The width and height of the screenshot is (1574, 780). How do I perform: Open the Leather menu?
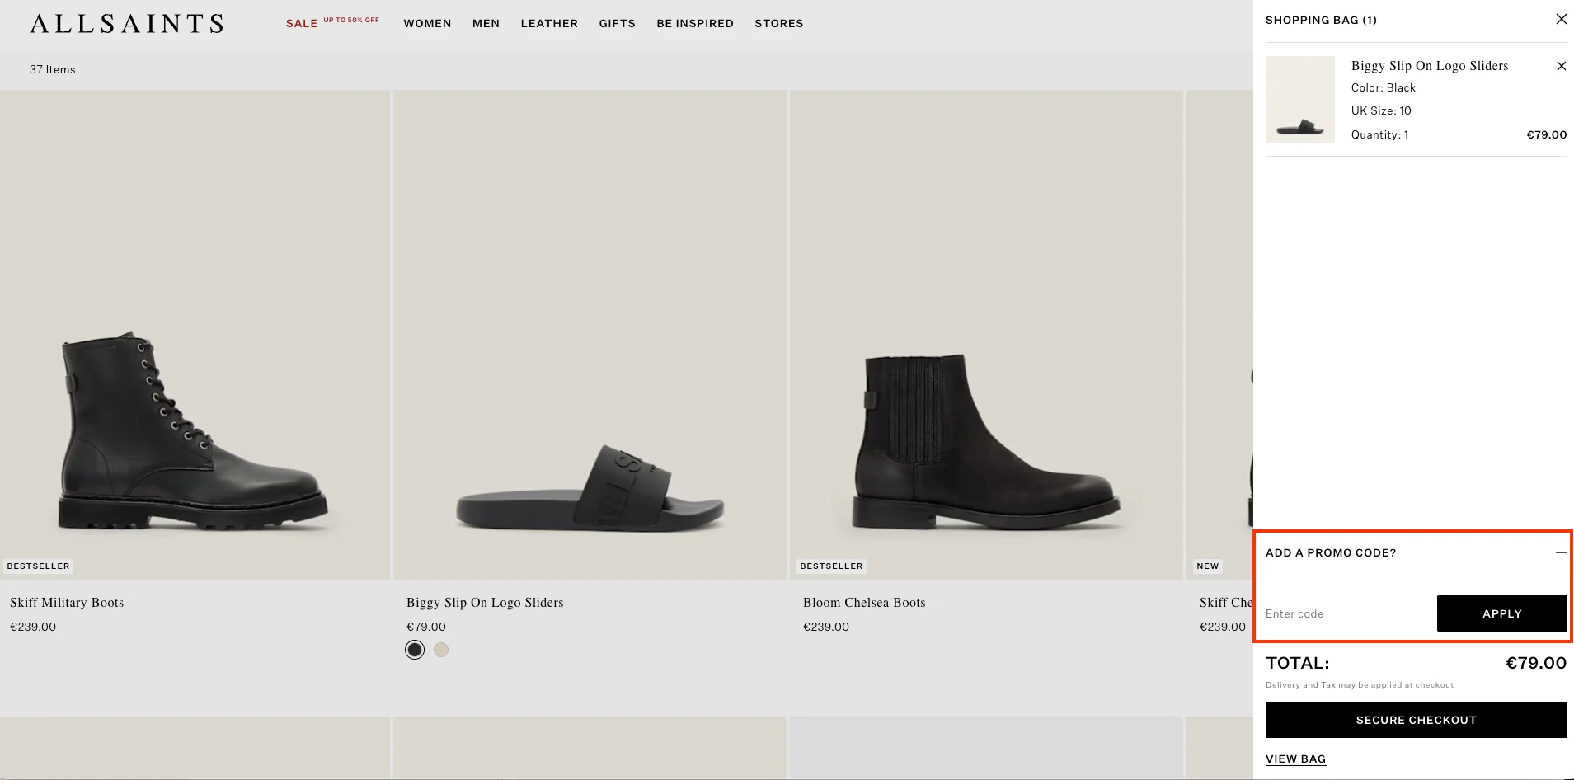pos(549,23)
